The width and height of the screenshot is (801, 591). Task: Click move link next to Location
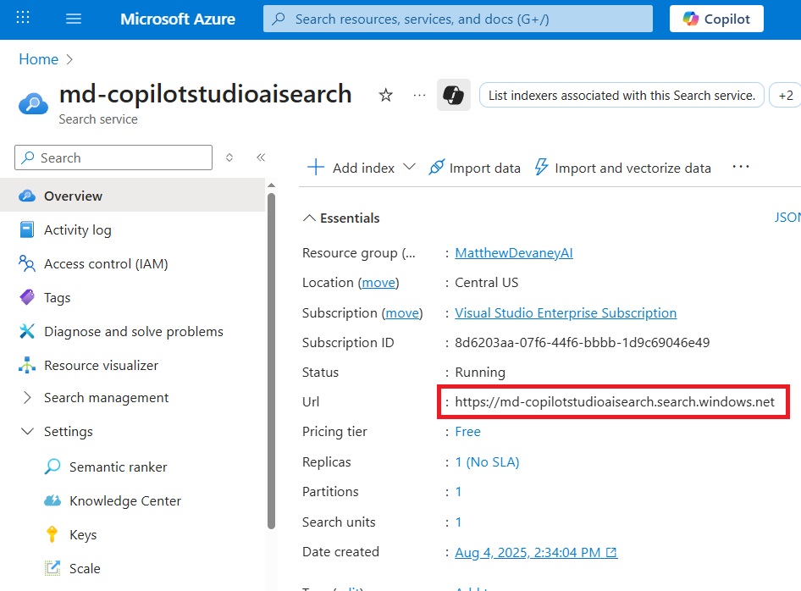pyautogui.click(x=378, y=283)
